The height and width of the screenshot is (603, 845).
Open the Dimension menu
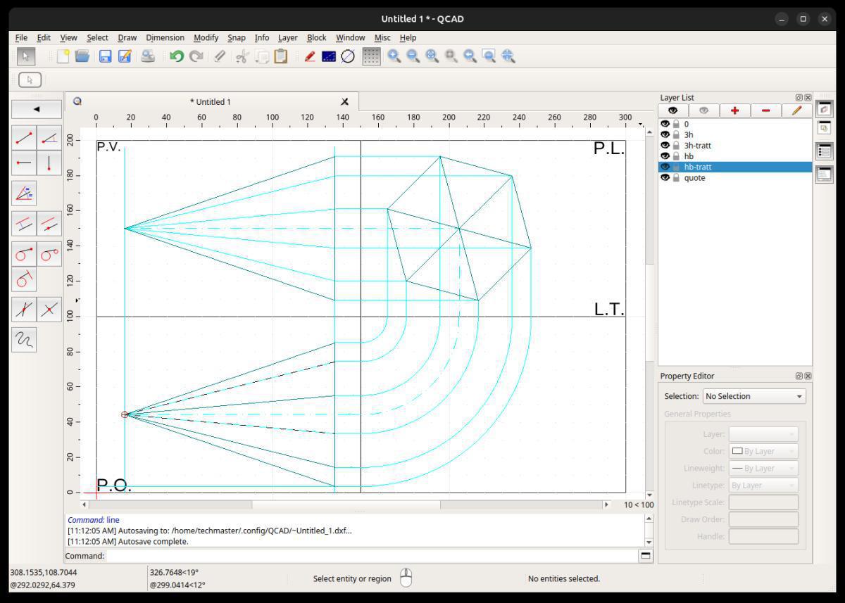(165, 37)
